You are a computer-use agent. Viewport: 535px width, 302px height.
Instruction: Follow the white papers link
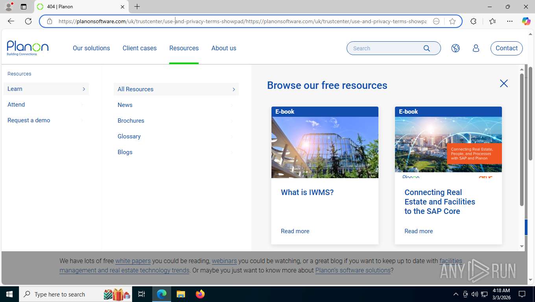tap(133, 261)
